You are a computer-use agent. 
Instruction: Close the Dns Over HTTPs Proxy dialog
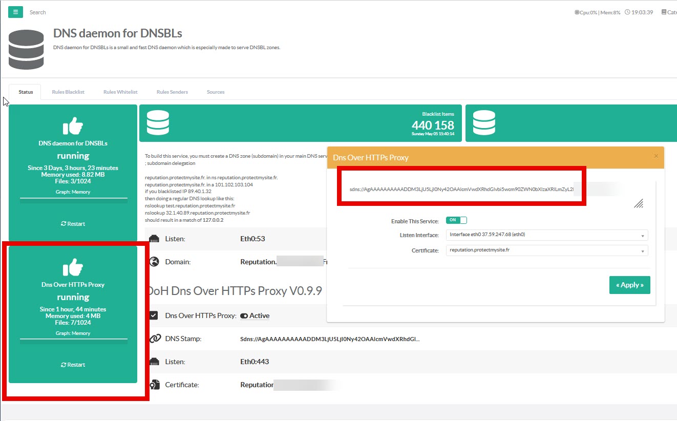click(x=656, y=156)
